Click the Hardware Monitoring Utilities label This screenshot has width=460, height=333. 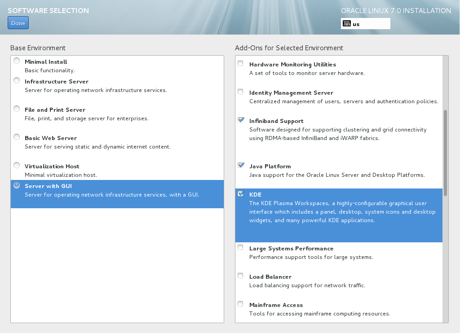coord(293,65)
